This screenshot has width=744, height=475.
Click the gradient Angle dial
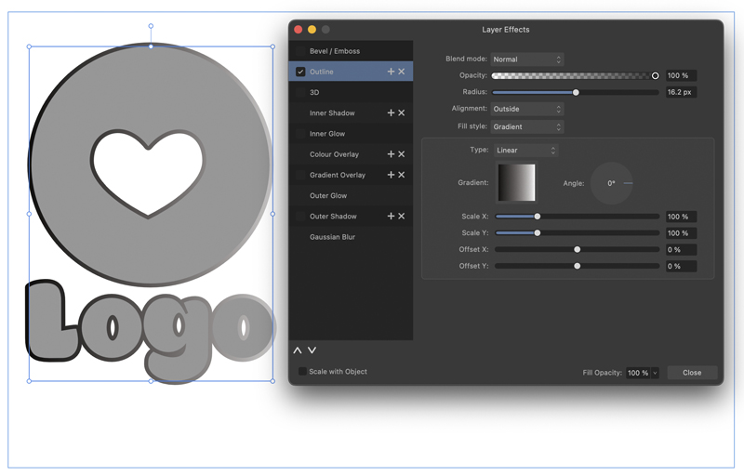pos(612,183)
